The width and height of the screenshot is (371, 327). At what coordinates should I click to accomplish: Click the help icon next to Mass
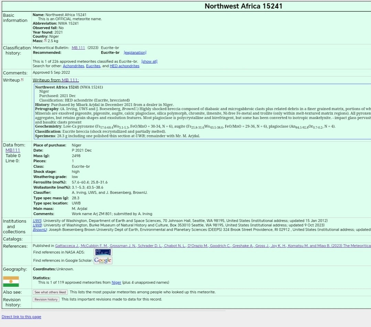(x=45, y=40)
